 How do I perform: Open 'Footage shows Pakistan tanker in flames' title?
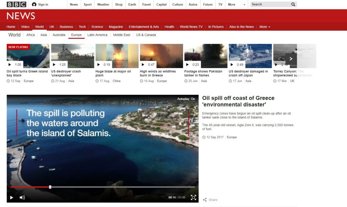[203, 73]
